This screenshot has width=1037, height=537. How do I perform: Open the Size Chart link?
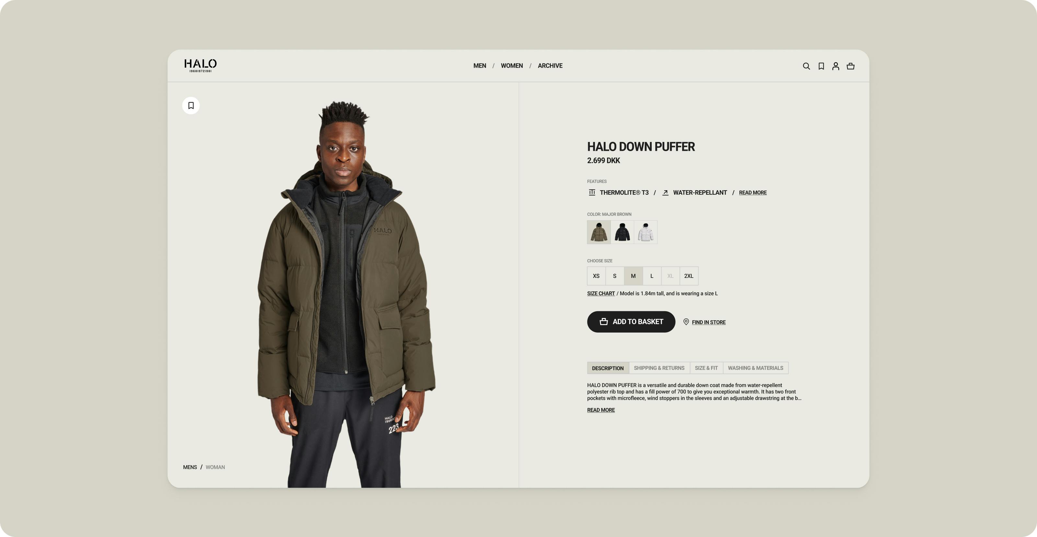click(600, 294)
